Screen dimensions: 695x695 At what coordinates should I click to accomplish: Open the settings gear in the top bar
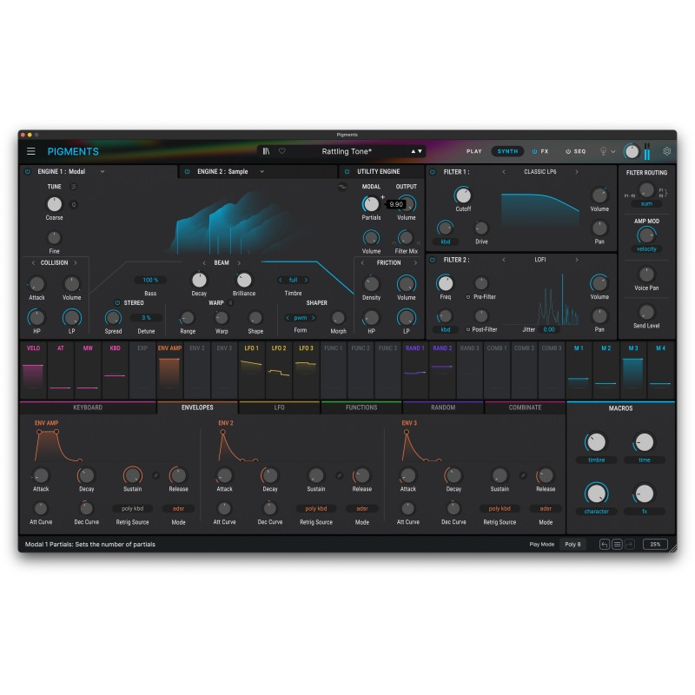click(x=666, y=151)
